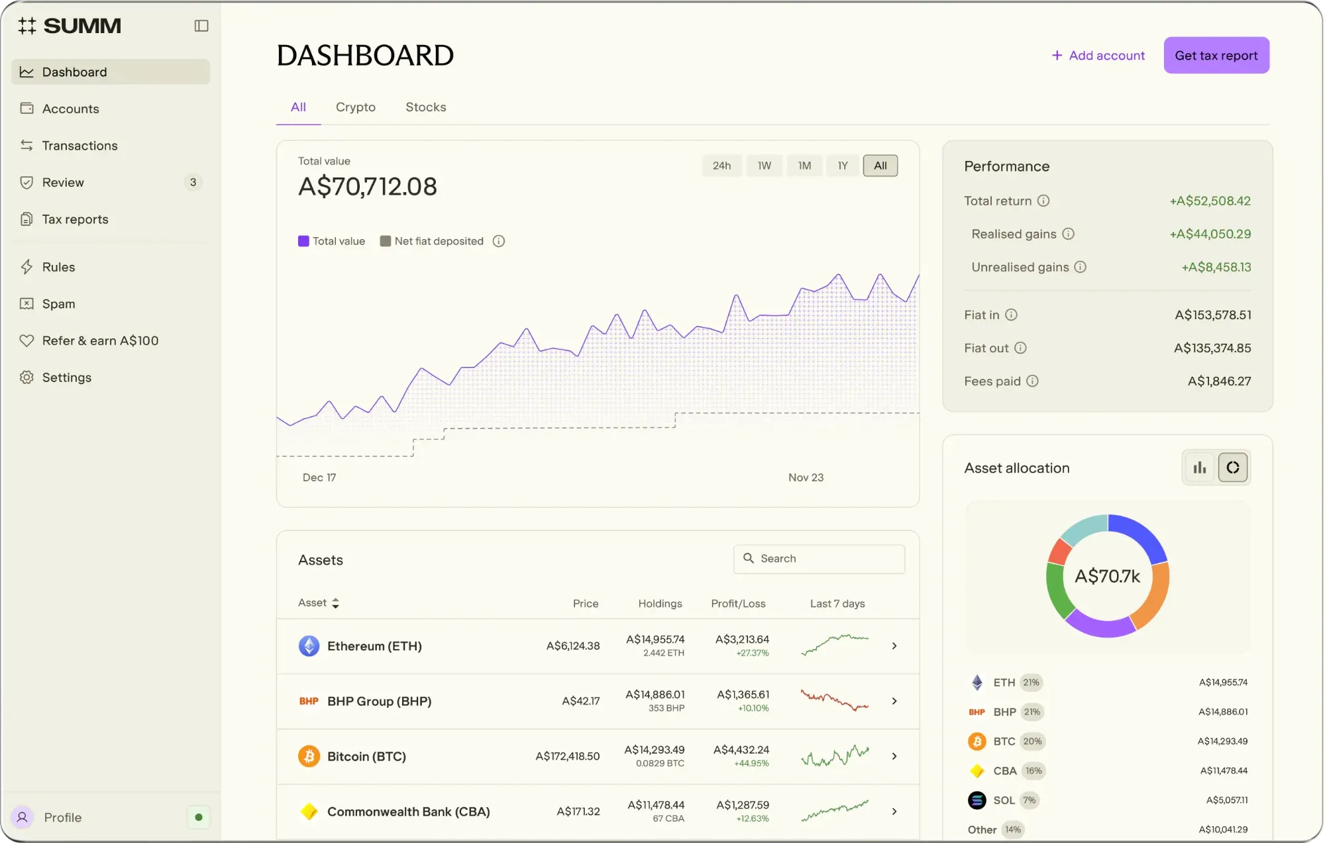Click the SUMM logo

(70, 26)
